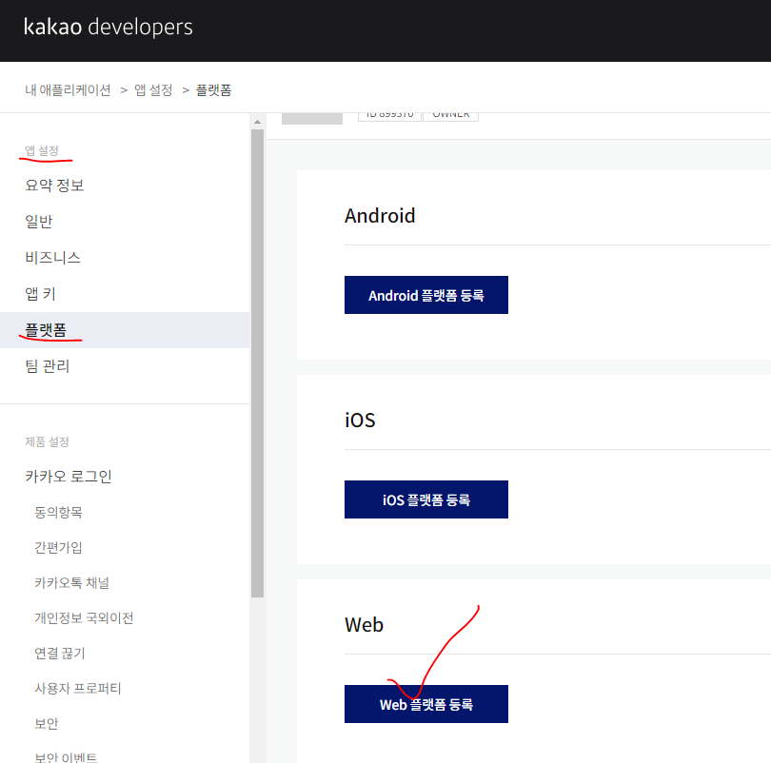Open 사용자 프로퍼티 submenu item
771x763 pixels.
tap(78, 689)
